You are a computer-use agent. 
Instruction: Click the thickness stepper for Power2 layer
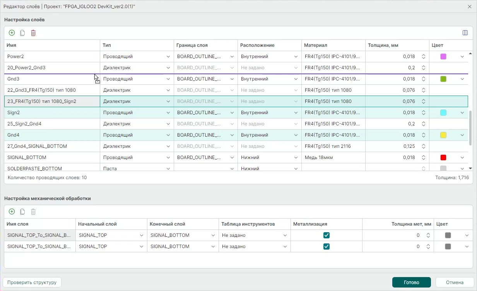coord(424,56)
